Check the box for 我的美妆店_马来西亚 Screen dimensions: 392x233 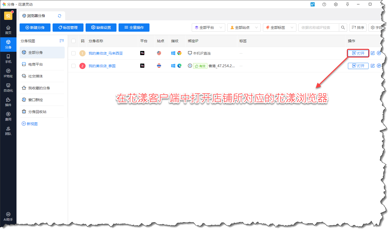73,53
